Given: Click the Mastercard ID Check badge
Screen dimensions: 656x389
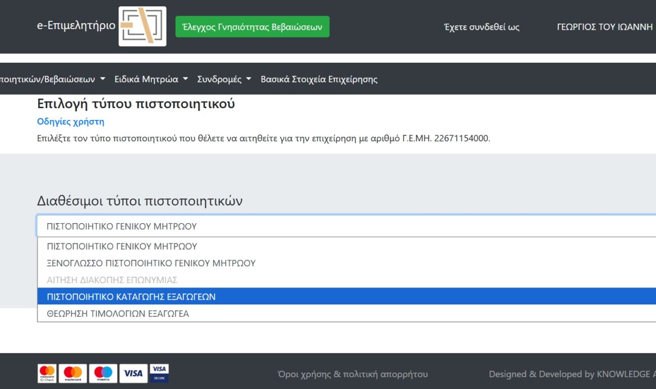Looking at the screenshot, I should coord(47,373).
